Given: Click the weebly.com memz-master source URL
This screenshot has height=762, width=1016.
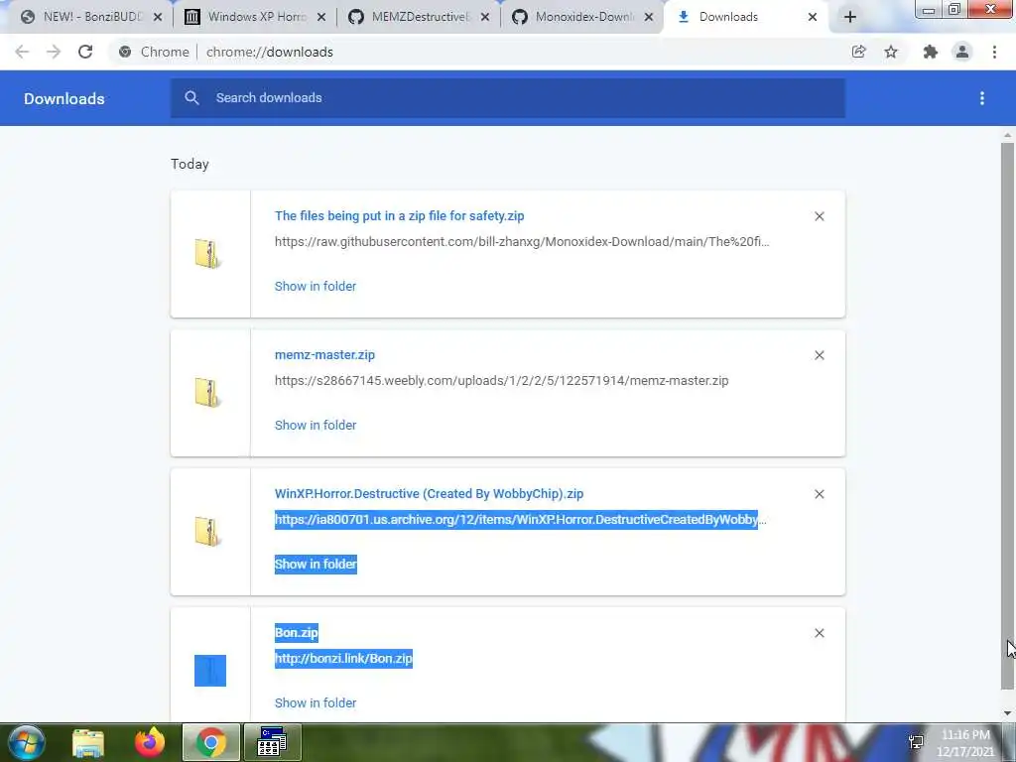Looking at the screenshot, I should point(501,380).
